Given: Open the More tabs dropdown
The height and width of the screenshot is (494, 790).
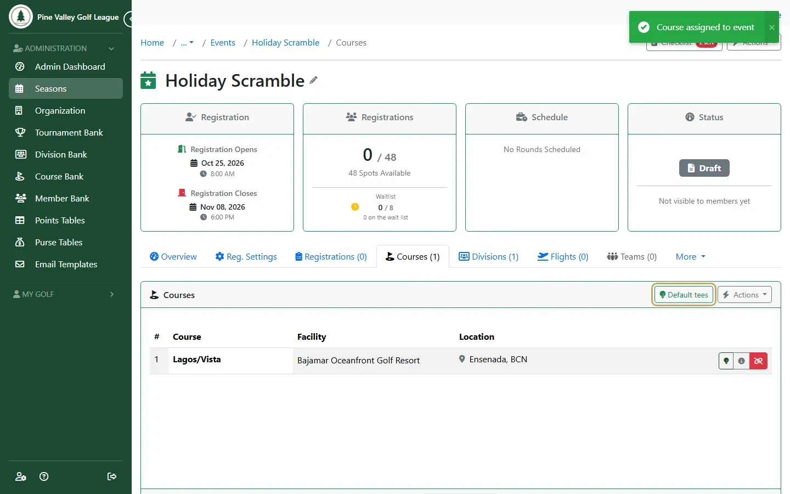Looking at the screenshot, I should pyautogui.click(x=690, y=256).
